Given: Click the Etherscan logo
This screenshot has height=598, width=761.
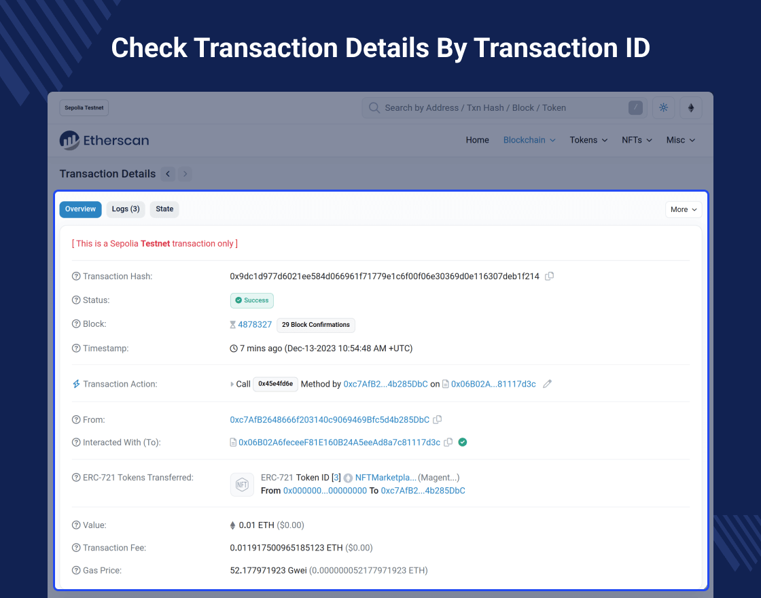Looking at the screenshot, I should pyautogui.click(x=104, y=140).
